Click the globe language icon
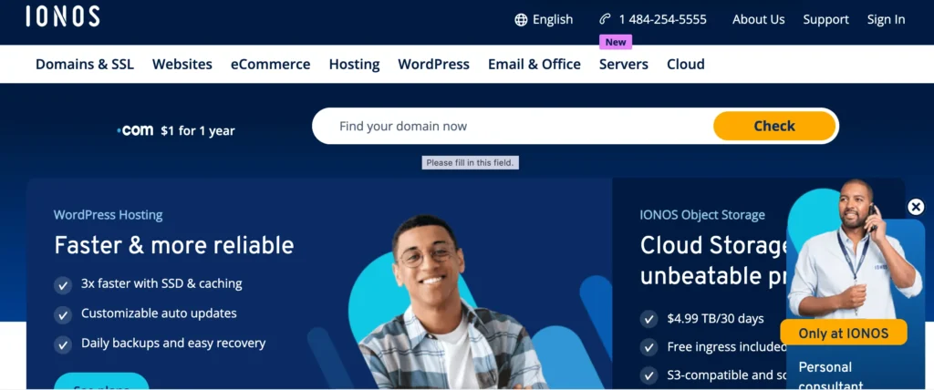This screenshot has height=390, width=934. pyautogui.click(x=521, y=20)
